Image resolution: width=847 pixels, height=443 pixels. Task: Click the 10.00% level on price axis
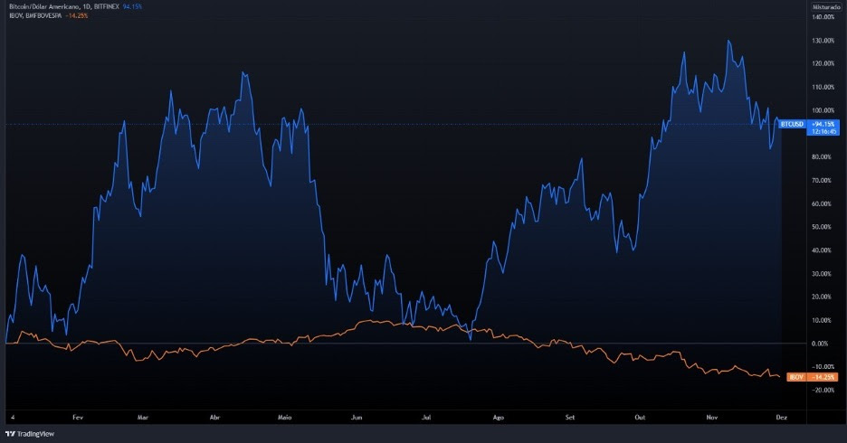pyautogui.click(x=823, y=320)
